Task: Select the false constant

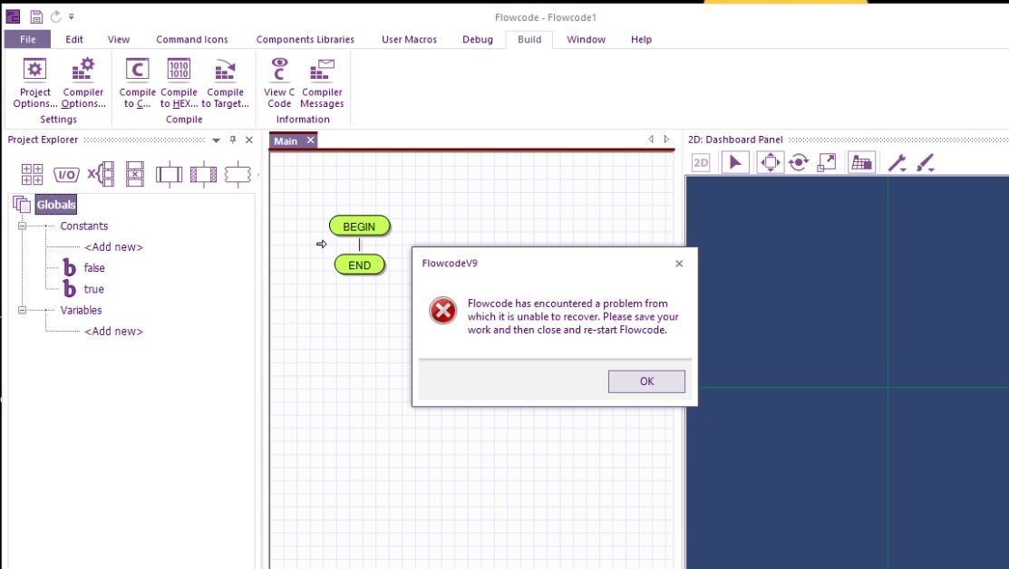Action: point(94,268)
